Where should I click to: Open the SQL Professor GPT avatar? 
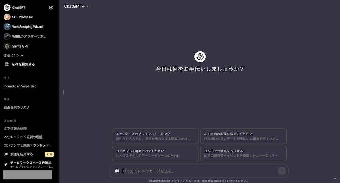coord(7,17)
